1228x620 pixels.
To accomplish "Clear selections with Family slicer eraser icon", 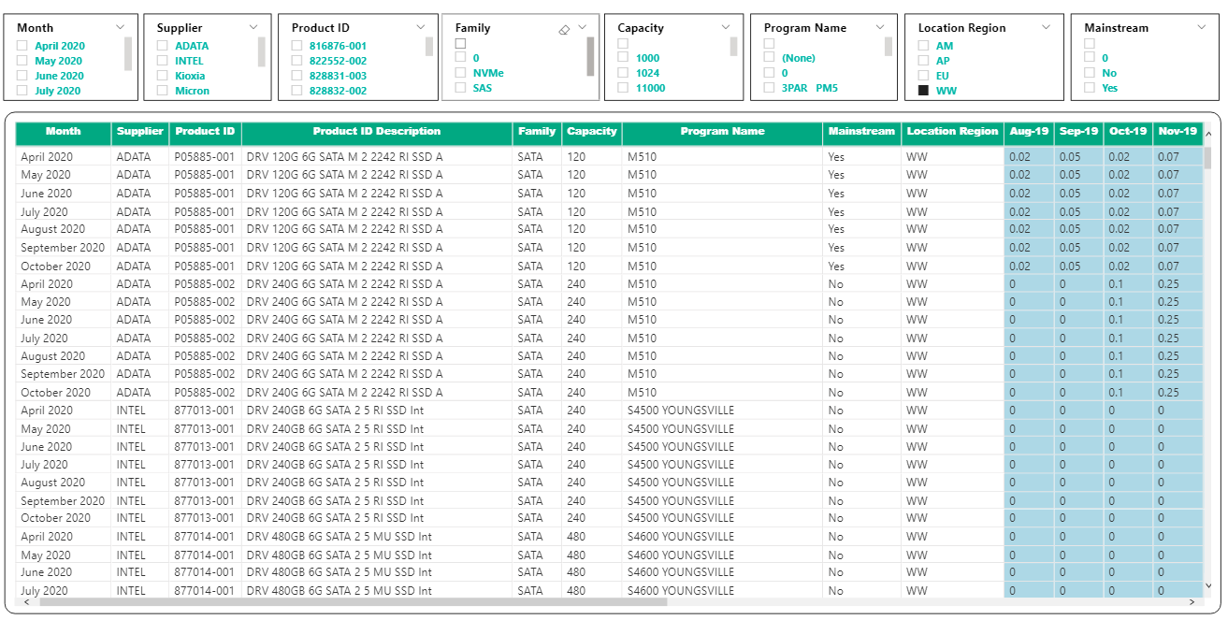I will 564,30.
